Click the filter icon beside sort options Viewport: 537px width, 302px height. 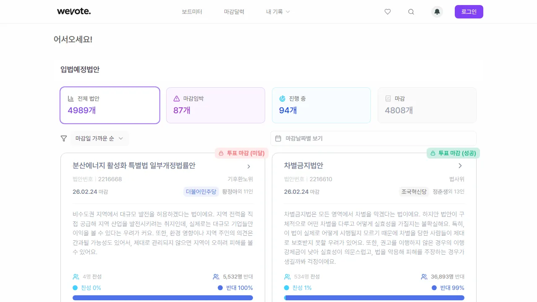point(64,138)
